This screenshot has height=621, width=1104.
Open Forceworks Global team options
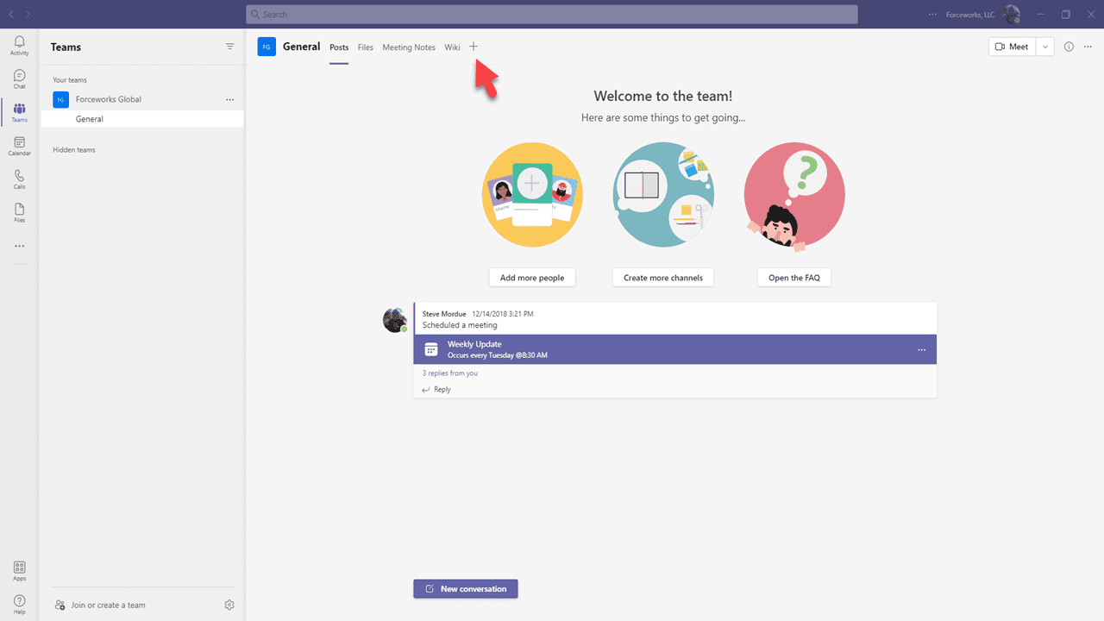(229, 99)
